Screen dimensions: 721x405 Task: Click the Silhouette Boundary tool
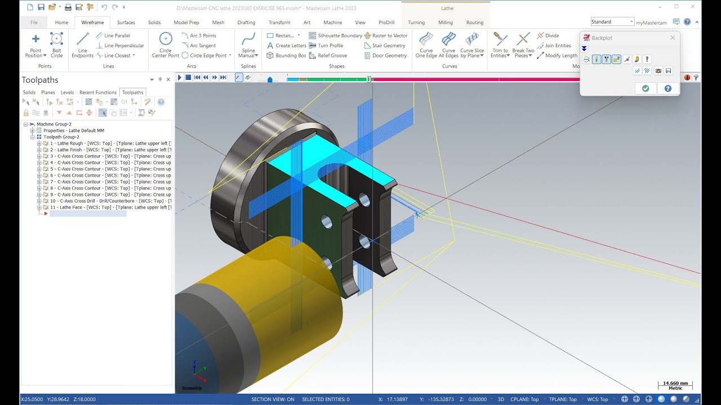336,35
